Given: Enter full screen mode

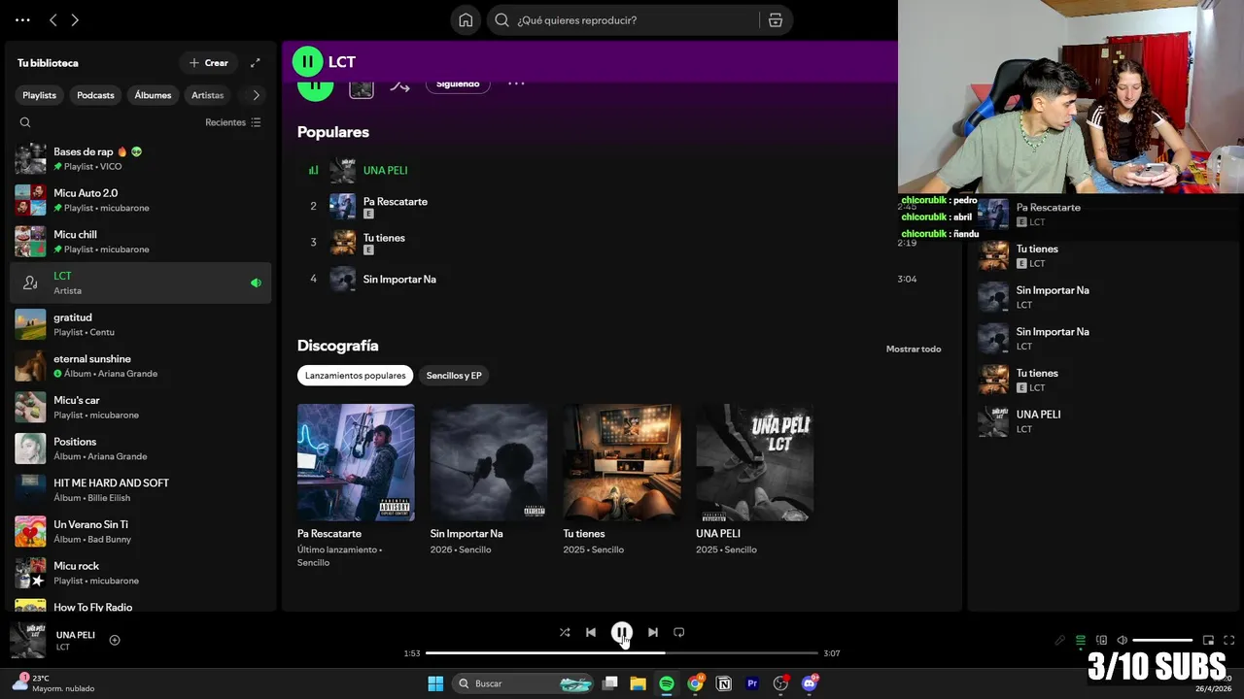Looking at the screenshot, I should click(1228, 641).
